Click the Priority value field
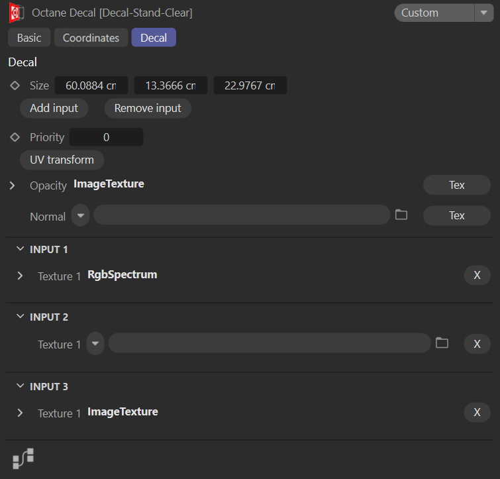 click(106, 137)
